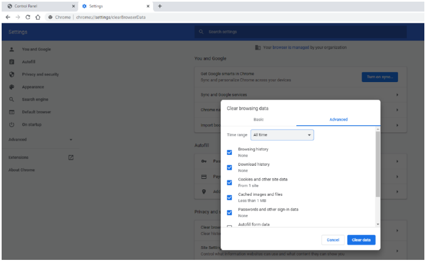Click the Appearance palette icon in sidebar
426x261 pixels.
tap(11, 87)
